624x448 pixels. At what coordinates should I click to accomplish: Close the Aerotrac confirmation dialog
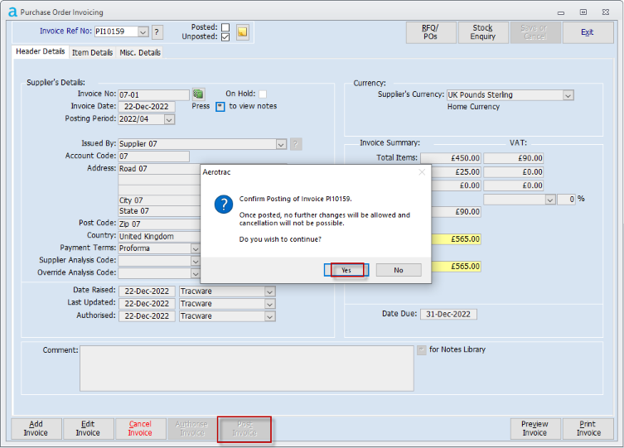click(x=422, y=172)
